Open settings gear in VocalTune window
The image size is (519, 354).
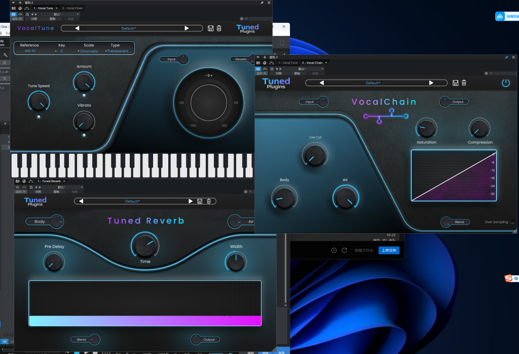pyautogui.click(x=242, y=19)
